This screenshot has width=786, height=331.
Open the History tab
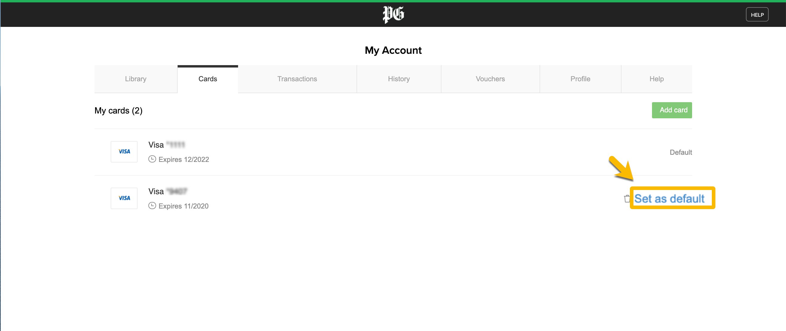[399, 79]
